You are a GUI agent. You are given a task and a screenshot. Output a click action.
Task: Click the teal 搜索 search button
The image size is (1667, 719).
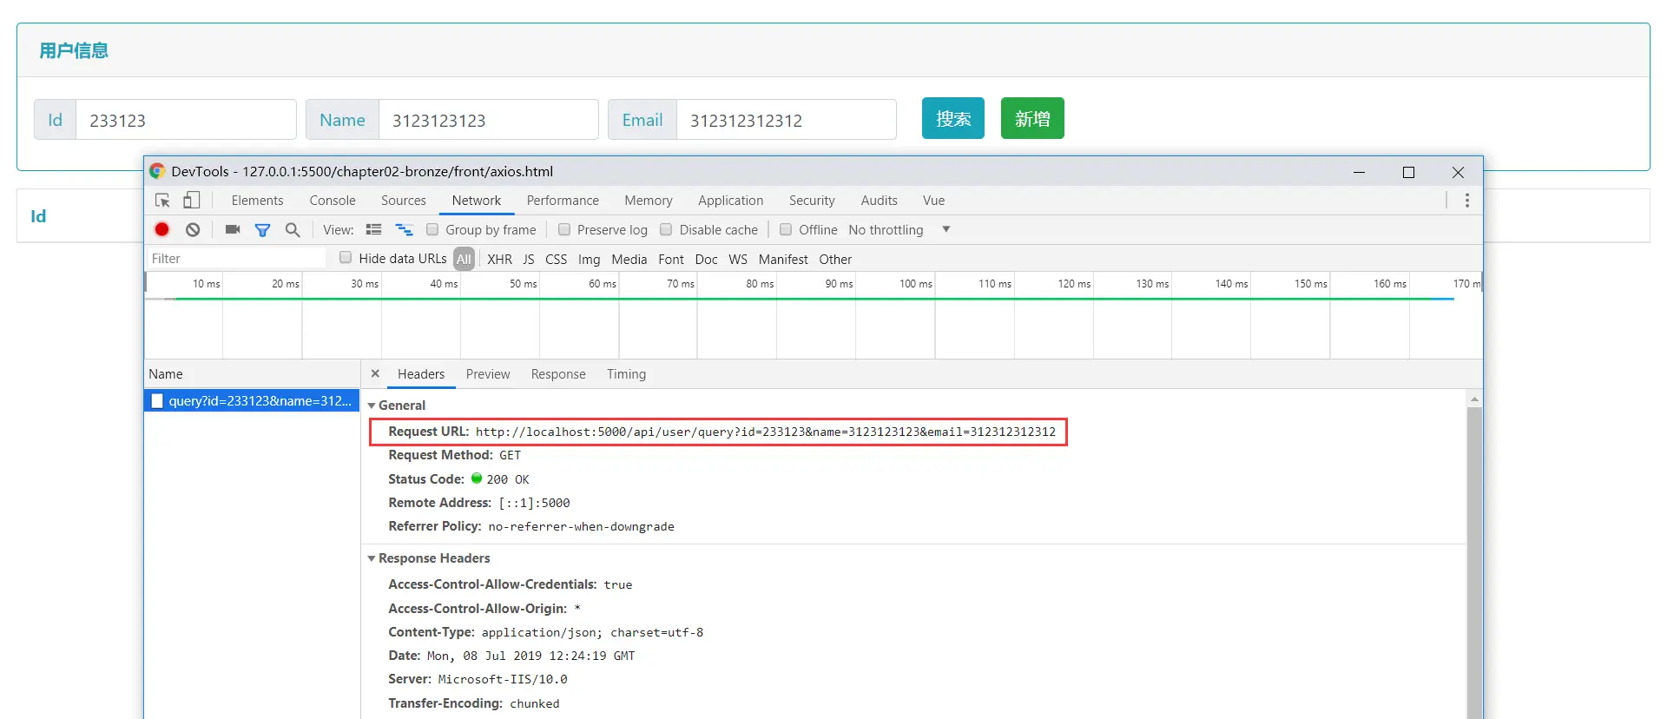point(953,118)
